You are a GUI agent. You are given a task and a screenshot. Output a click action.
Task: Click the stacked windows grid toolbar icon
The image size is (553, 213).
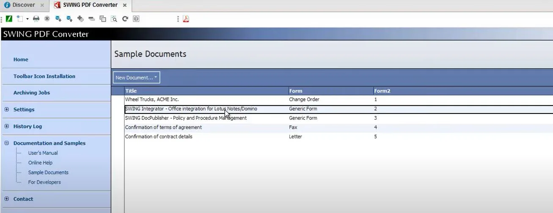pos(102,19)
